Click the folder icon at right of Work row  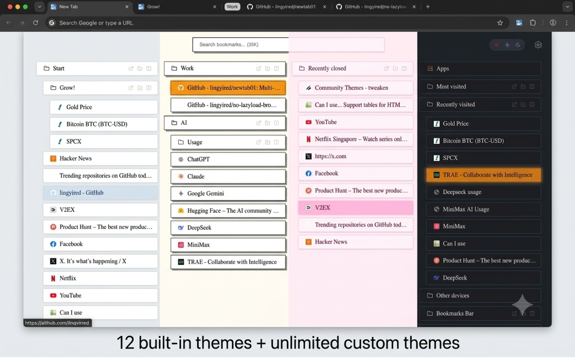[x=268, y=69]
